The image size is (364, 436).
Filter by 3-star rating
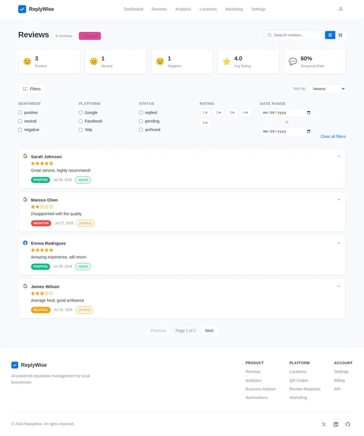point(232,113)
